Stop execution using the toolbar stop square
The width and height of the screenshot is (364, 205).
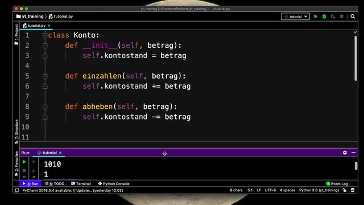341,17
